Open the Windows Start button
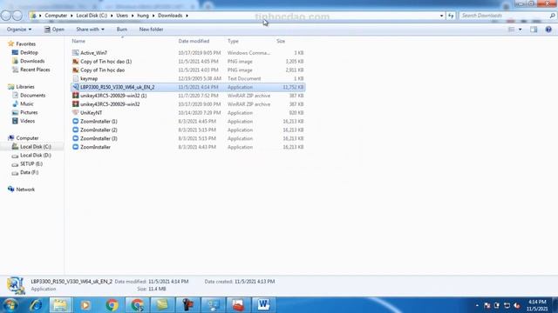The width and height of the screenshot is (558, 313). point(10,305)
